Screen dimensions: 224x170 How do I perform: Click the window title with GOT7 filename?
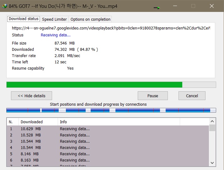pos(63,6)
